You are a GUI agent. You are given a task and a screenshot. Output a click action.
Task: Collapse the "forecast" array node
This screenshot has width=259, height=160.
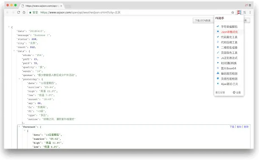point(19,126)
